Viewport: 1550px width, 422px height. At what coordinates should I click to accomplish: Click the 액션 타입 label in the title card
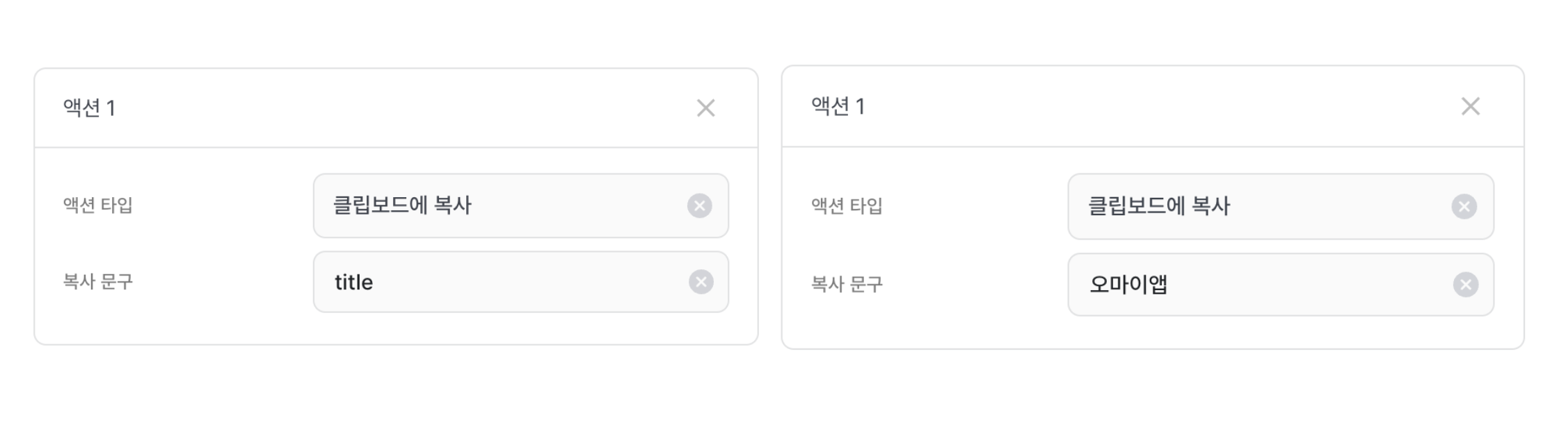(x=97, y=205)
